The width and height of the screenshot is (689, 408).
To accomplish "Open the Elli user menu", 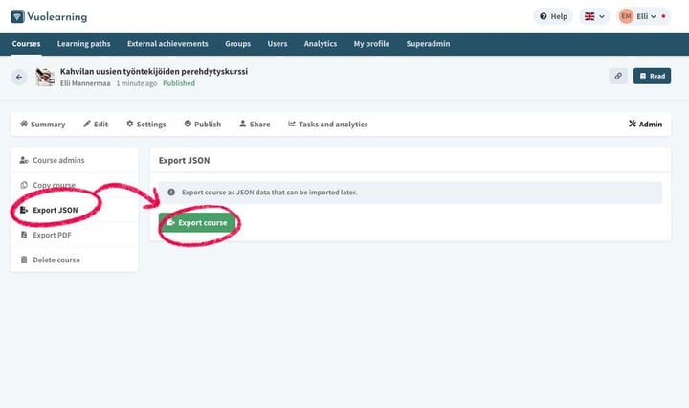I will [646, 16].
